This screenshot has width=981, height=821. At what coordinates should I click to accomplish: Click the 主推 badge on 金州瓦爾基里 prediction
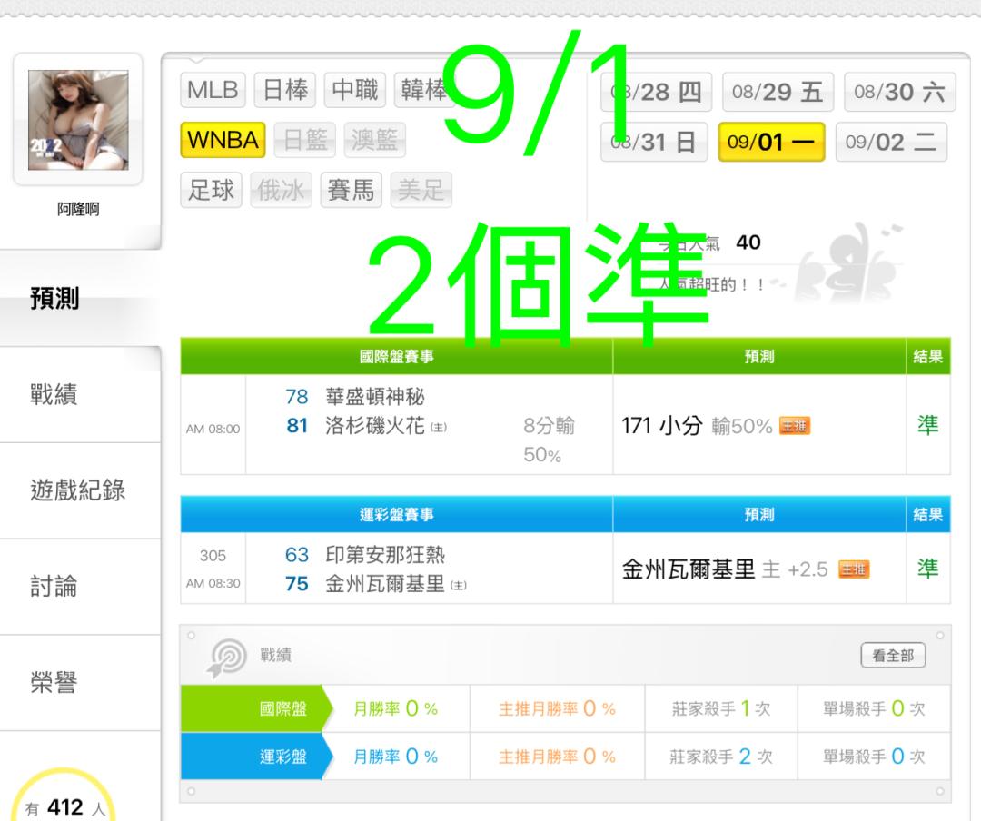[853, 569]
